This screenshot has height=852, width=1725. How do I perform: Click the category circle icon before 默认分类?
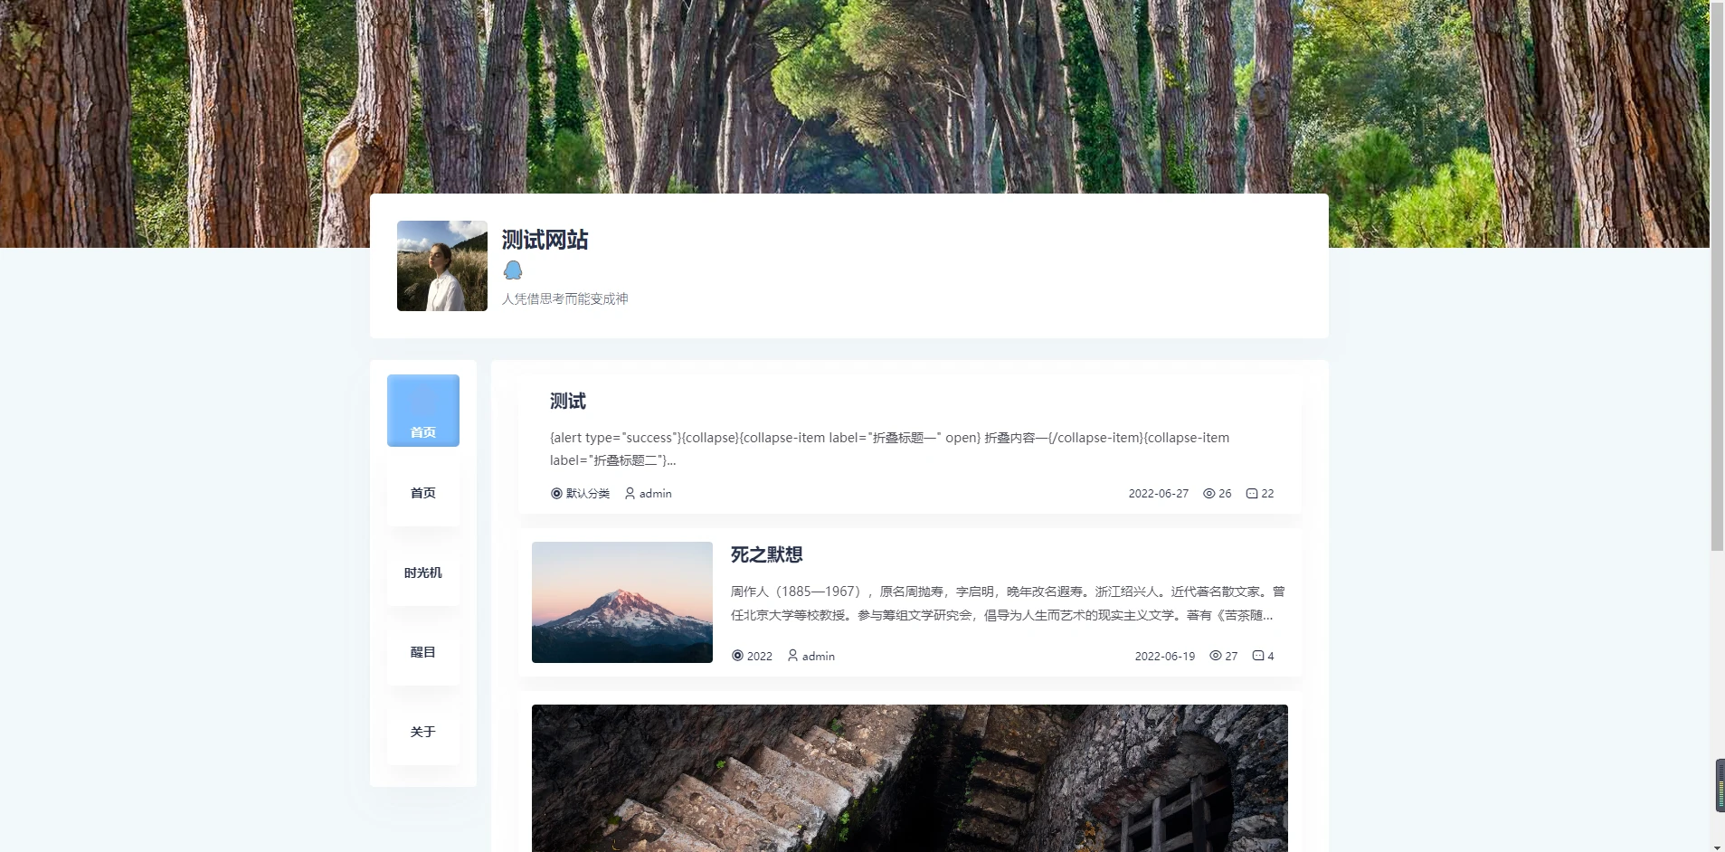[x=556, y=494]
